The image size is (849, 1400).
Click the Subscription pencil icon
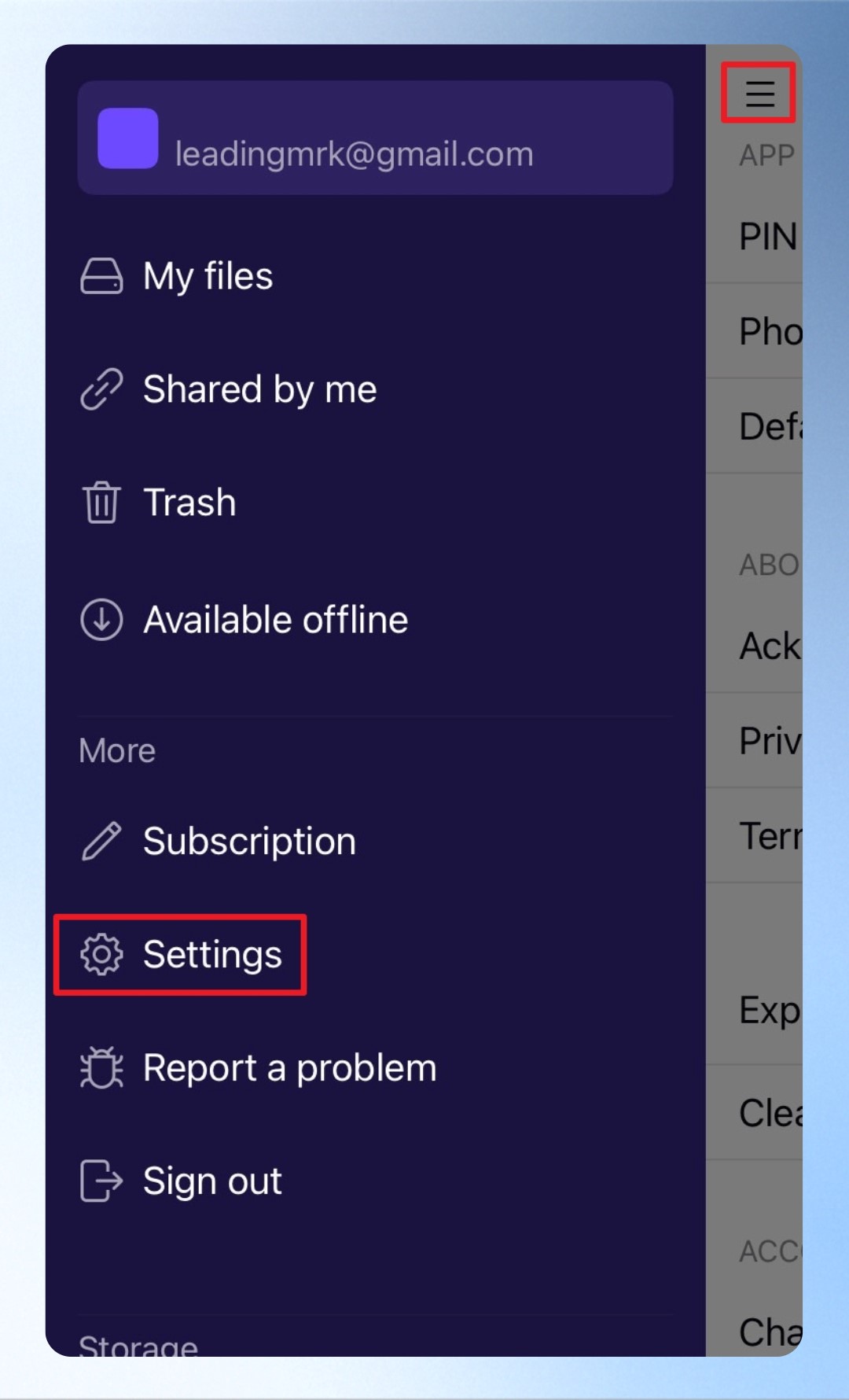point(101,841)
